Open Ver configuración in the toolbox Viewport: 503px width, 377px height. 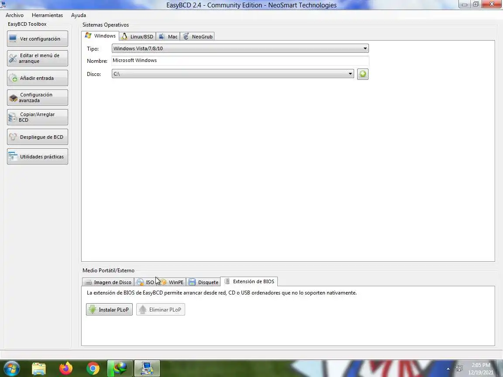[38, 39]
